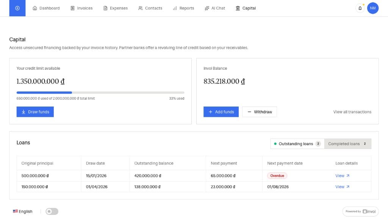Image resolution: width=388 pixels, height=221 pixels.
Task: Click the Loans section heading
Action: point(23,143)
